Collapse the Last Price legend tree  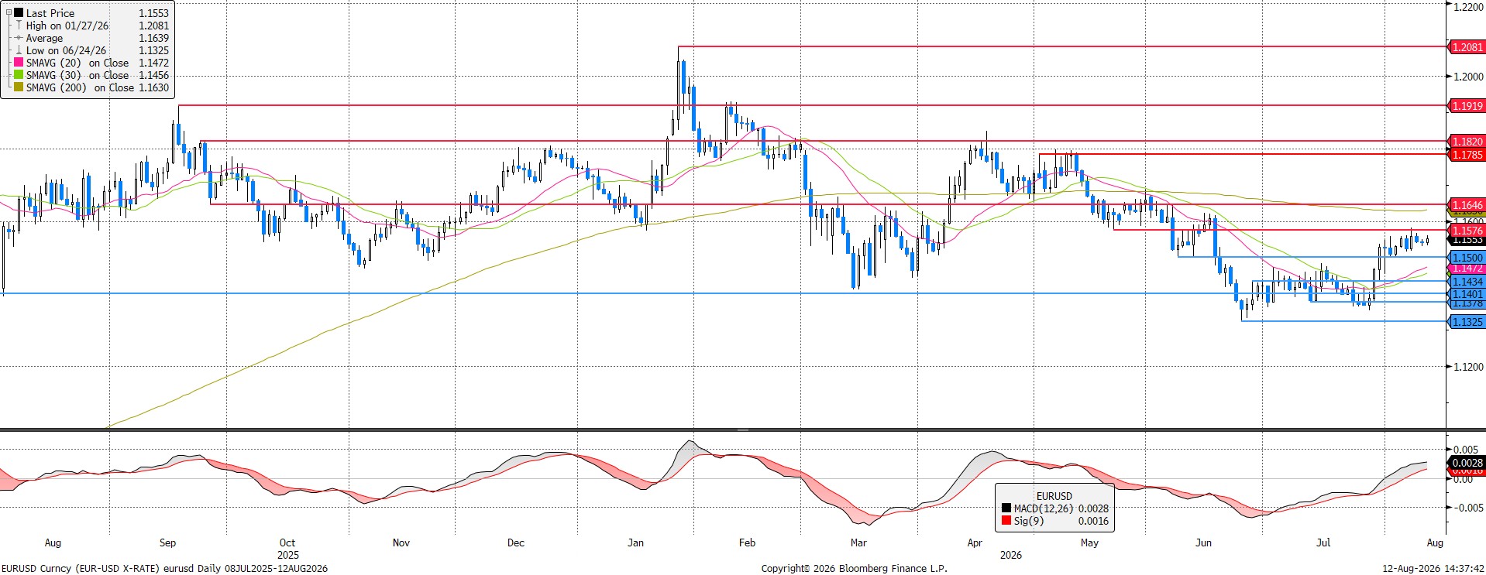tap(9, 13)
